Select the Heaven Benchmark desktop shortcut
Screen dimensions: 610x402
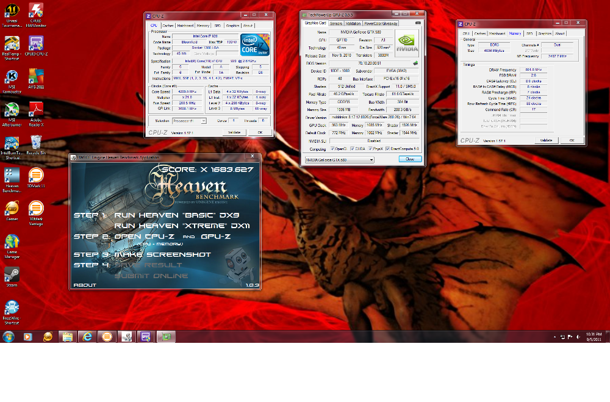[x=12, y=181]
